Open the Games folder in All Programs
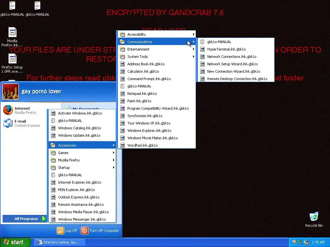This screenshot has height=247, width=330. (x=82, y=153)
